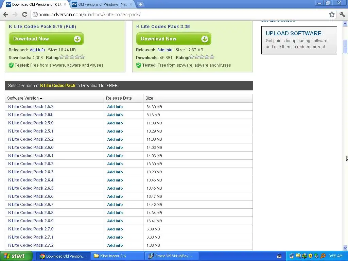The height and width of the screenshot is (261, 348).
Task: Click the vertical scrollbar thumb
Action: point(345,47)
